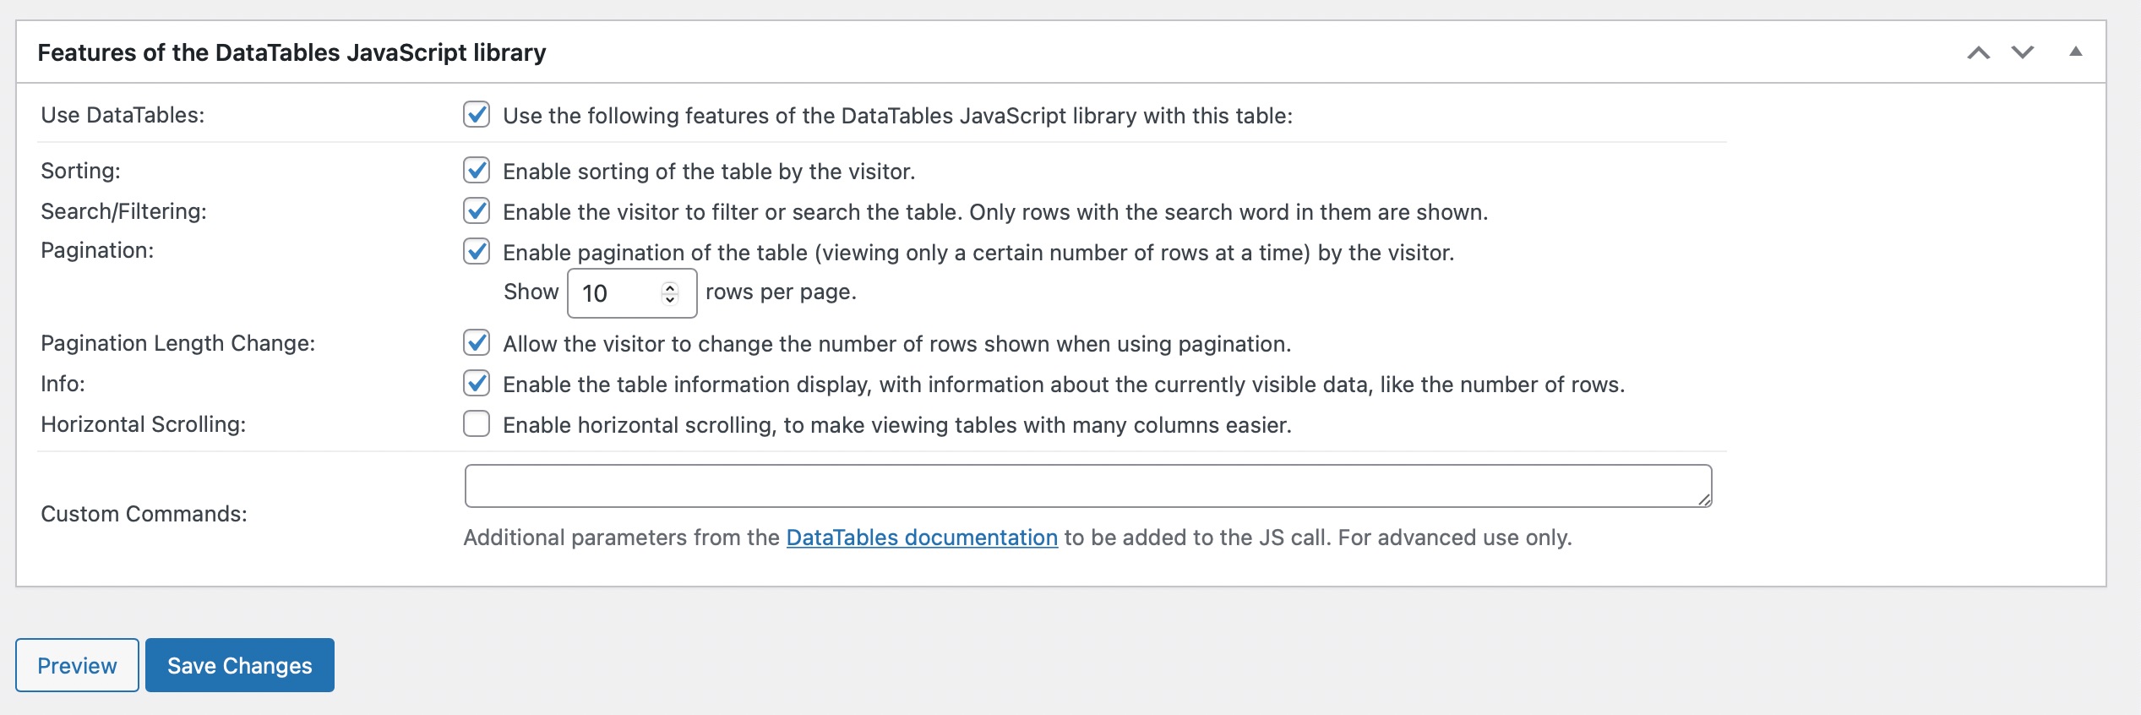Click 'Allow the visitor to change the number of rows' text
This screenshot has height=715, width=2141.
coord(897,344)
